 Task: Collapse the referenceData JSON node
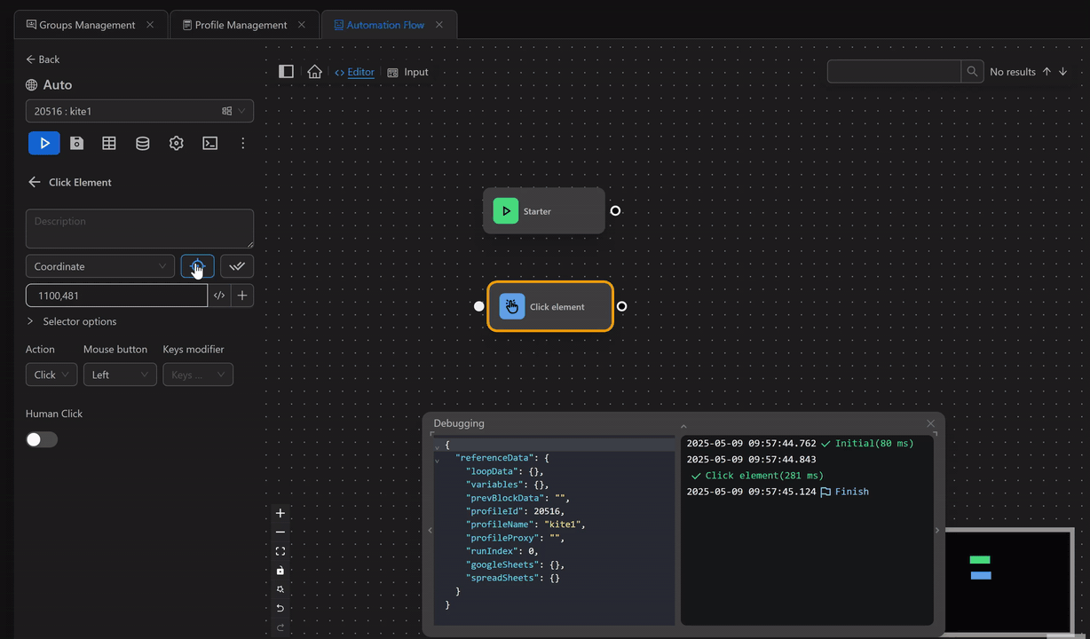437,461
